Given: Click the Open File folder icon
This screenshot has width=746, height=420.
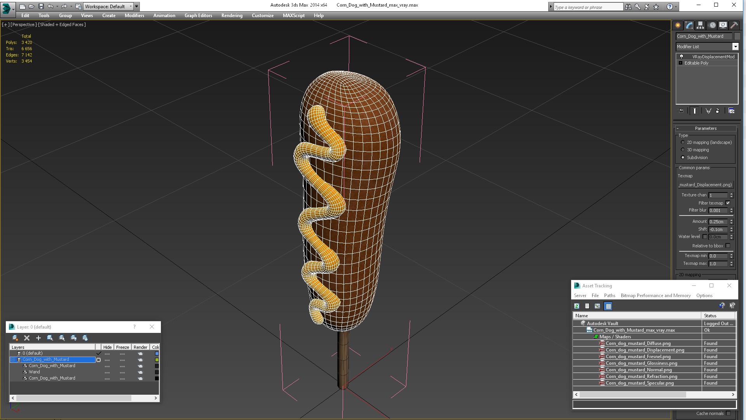Looking at the screenshot, I should pyautogui.click(x=32, y=6).
